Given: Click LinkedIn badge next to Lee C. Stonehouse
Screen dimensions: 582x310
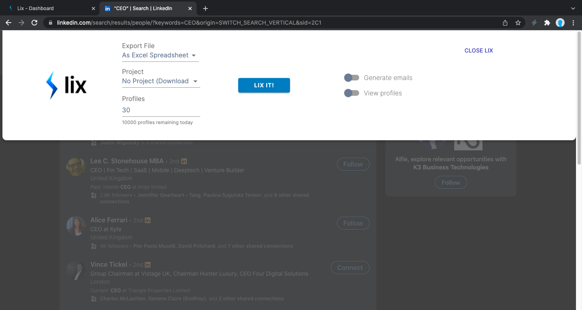Looking at the screenshot, I should pyautogui.click(x=184, y=161).
